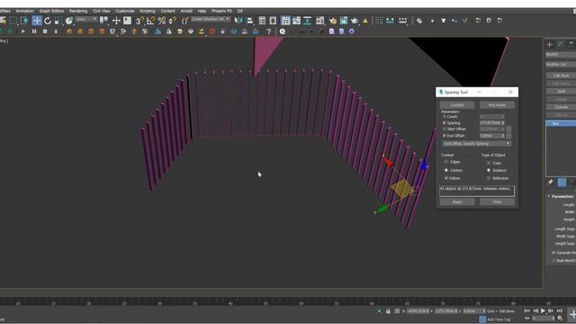Open the Material Editor icon

(x=320, y=21)
